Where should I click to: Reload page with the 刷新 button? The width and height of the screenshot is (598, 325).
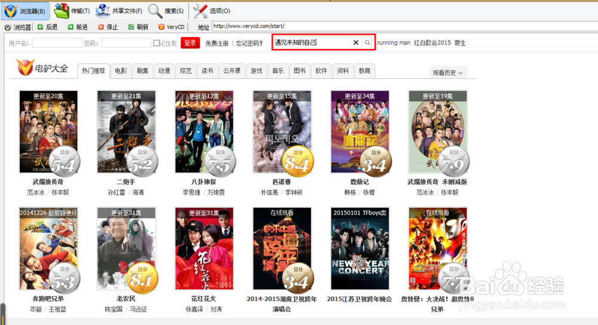coord(138,27)
